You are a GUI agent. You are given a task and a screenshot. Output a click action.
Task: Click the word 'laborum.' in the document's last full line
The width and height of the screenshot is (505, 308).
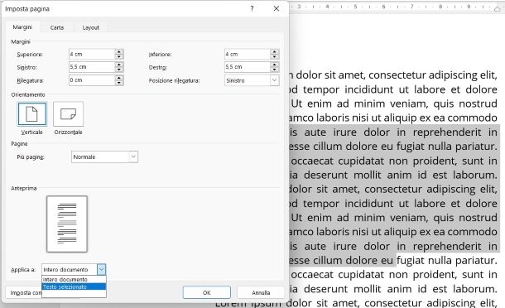(x=475, y=289)
